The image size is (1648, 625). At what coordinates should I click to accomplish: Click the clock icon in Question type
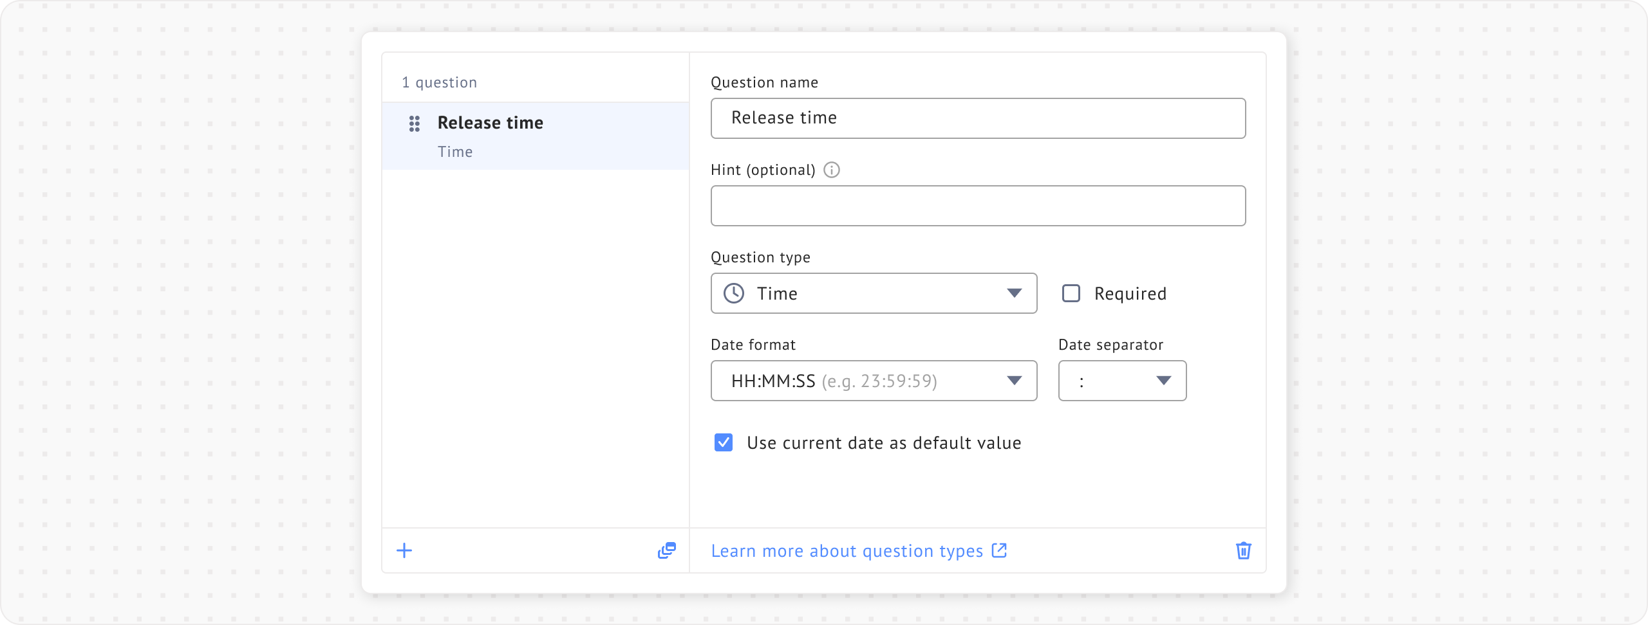tap(734, 293)
